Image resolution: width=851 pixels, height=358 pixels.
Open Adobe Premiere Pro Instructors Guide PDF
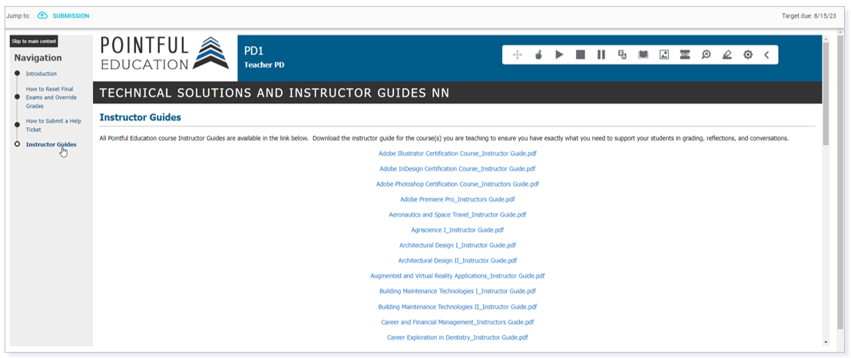[x=458, y=199]
